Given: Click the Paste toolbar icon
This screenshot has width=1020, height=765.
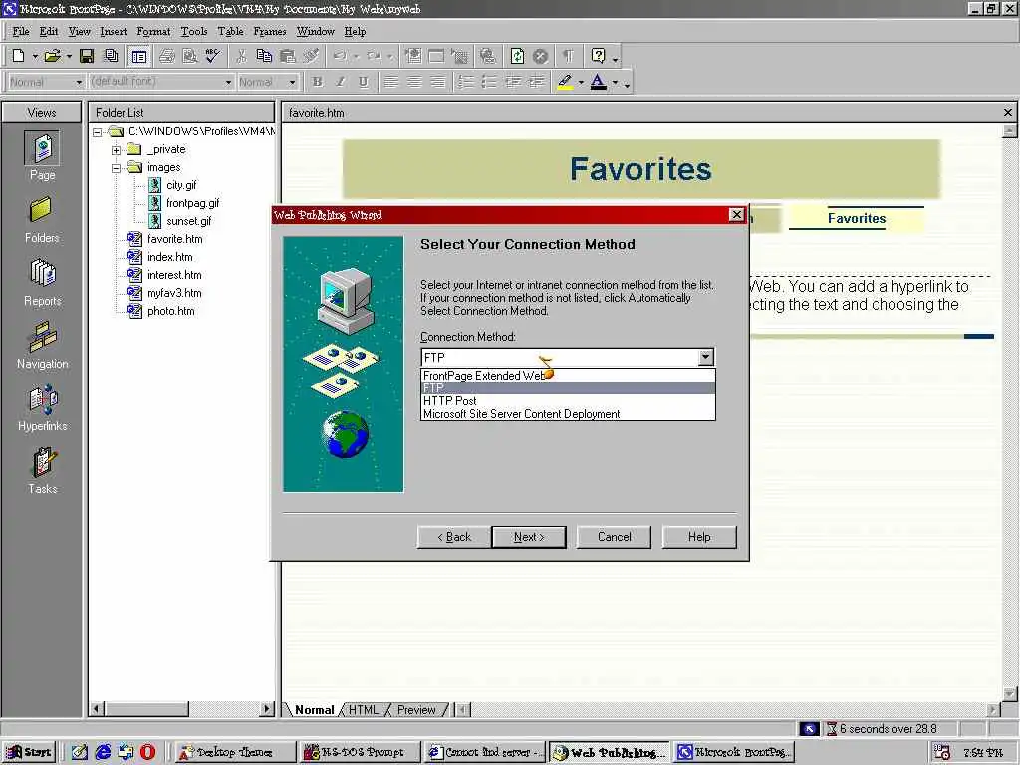Looking at the screenshot, I should 287,56.
